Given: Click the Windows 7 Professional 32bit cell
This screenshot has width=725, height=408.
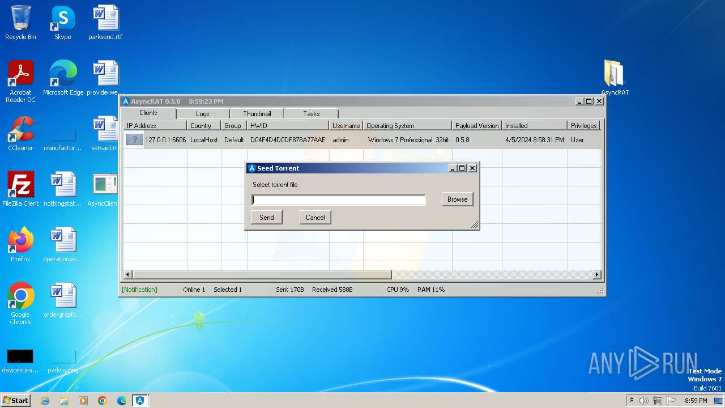Looking at the screenshot, I should coord(408,140).
